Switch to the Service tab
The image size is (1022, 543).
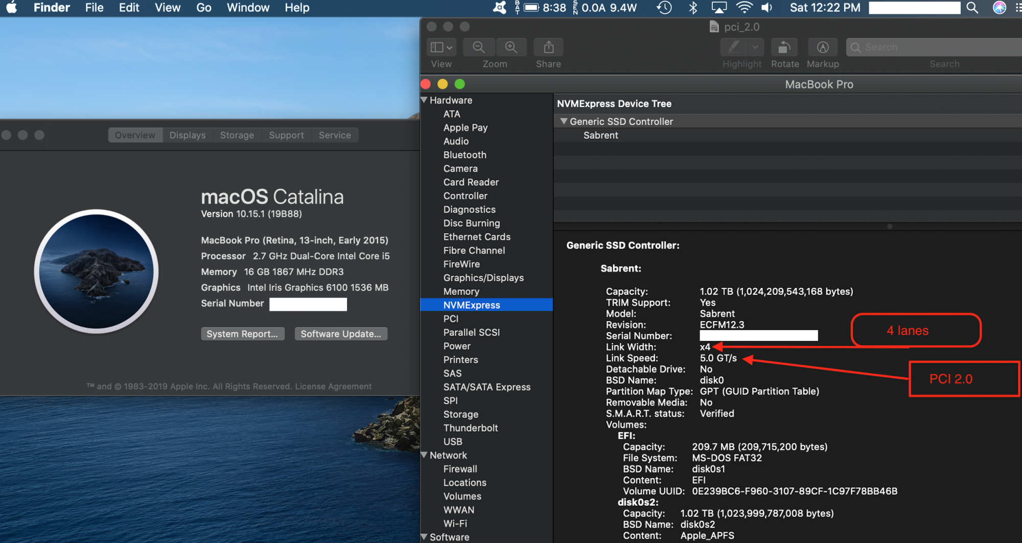[x=335, y=135]
